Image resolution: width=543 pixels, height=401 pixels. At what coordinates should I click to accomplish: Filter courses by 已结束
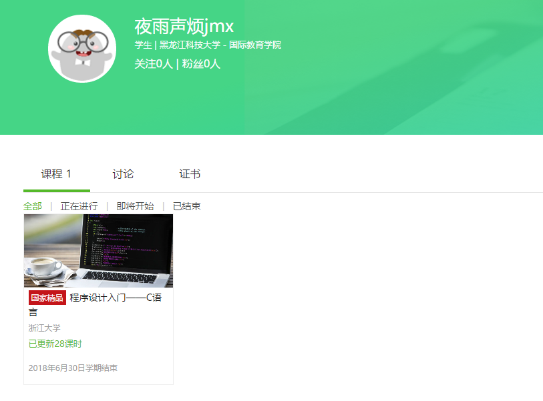(186, 206)
